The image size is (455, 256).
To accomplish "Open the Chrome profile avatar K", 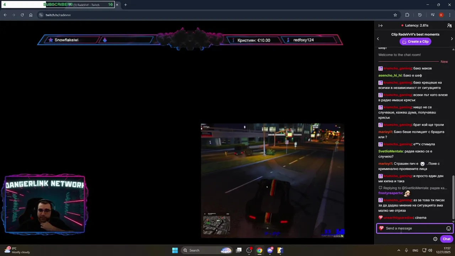I will [441, 15].
